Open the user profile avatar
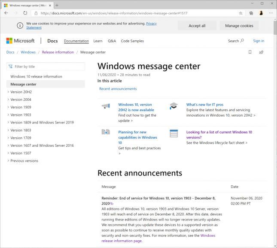The image size is (277, 248). coord(261,13)
